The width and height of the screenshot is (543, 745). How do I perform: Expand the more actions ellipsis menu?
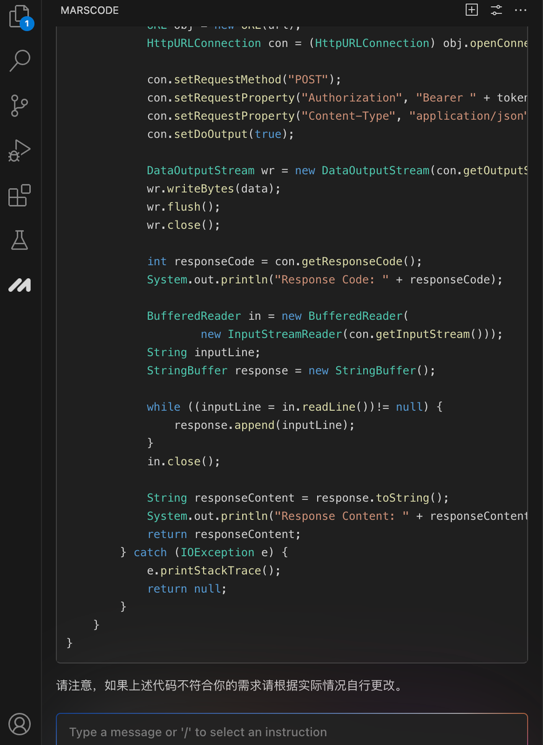point(521,10)
